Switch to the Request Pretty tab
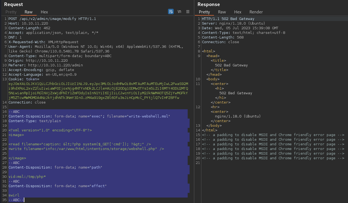This screenshot has width=348, height=203. 11,12
